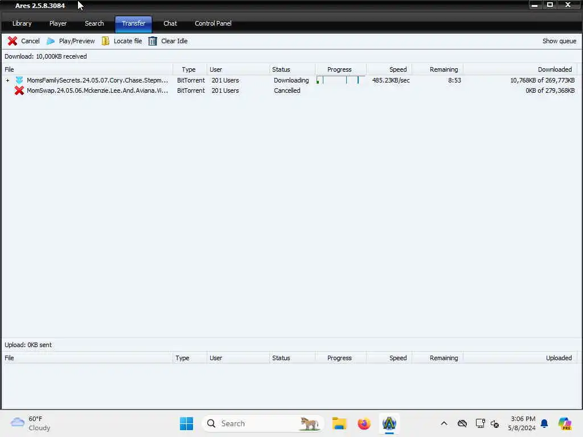
Task: Click the OneDrive cloud tray icon
Action: (462, 423)
